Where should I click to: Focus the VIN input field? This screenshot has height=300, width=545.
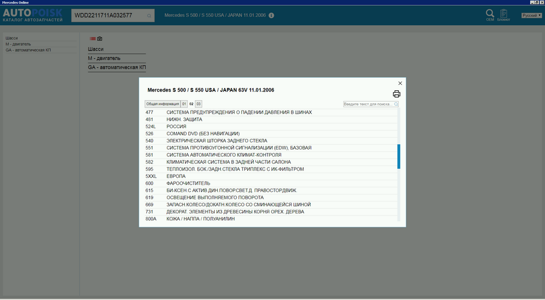point(109,15)
